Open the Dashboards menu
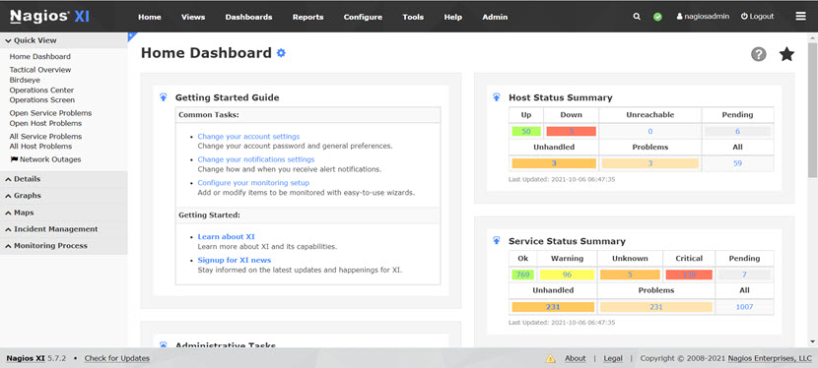818x368 pixels. click(248, 17)
